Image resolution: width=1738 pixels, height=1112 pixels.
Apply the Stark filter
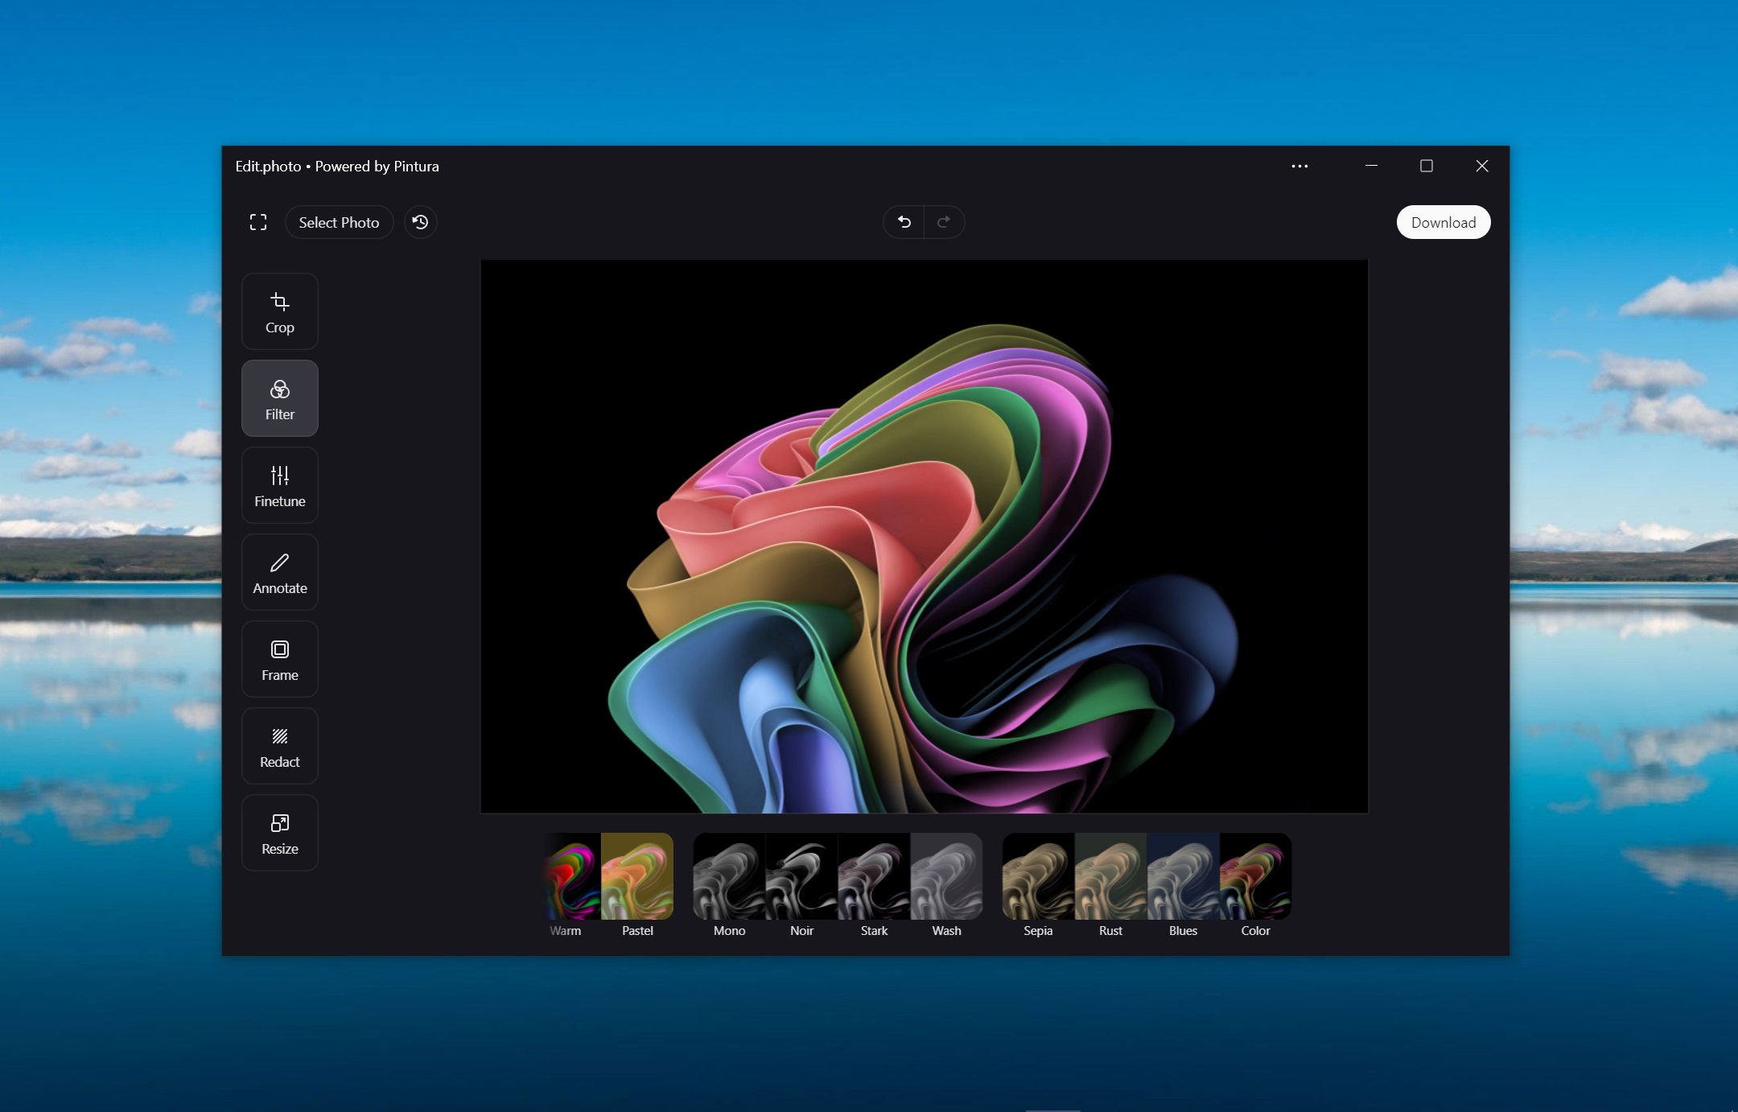pos(874,885)
